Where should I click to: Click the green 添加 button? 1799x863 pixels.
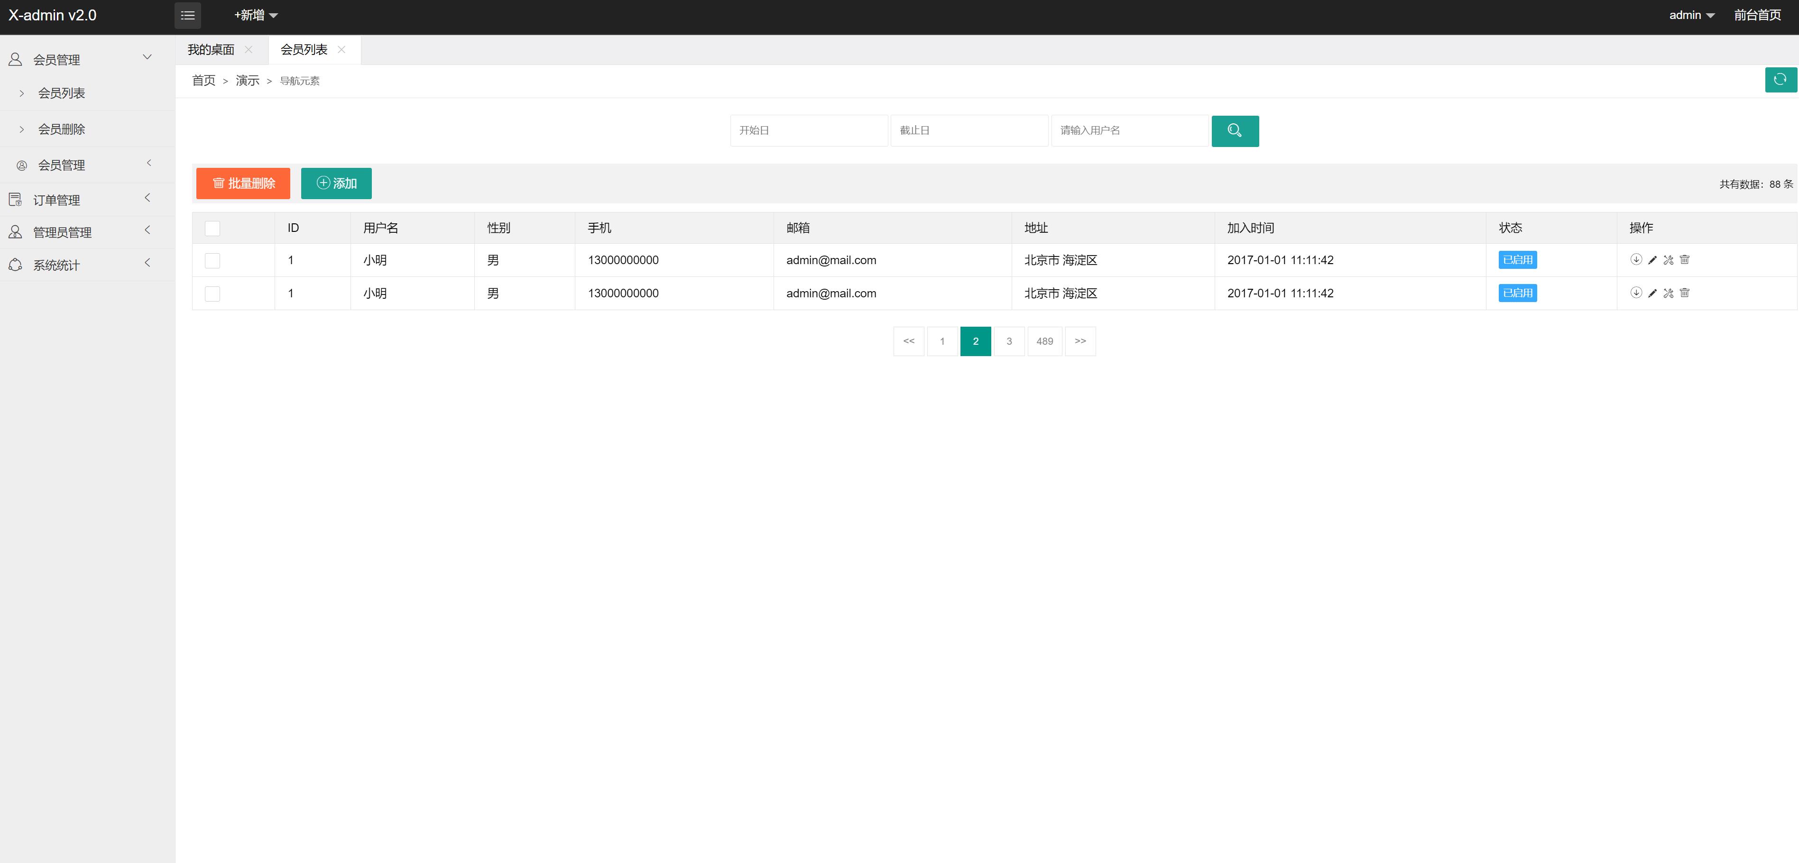(x=336, y=184)
